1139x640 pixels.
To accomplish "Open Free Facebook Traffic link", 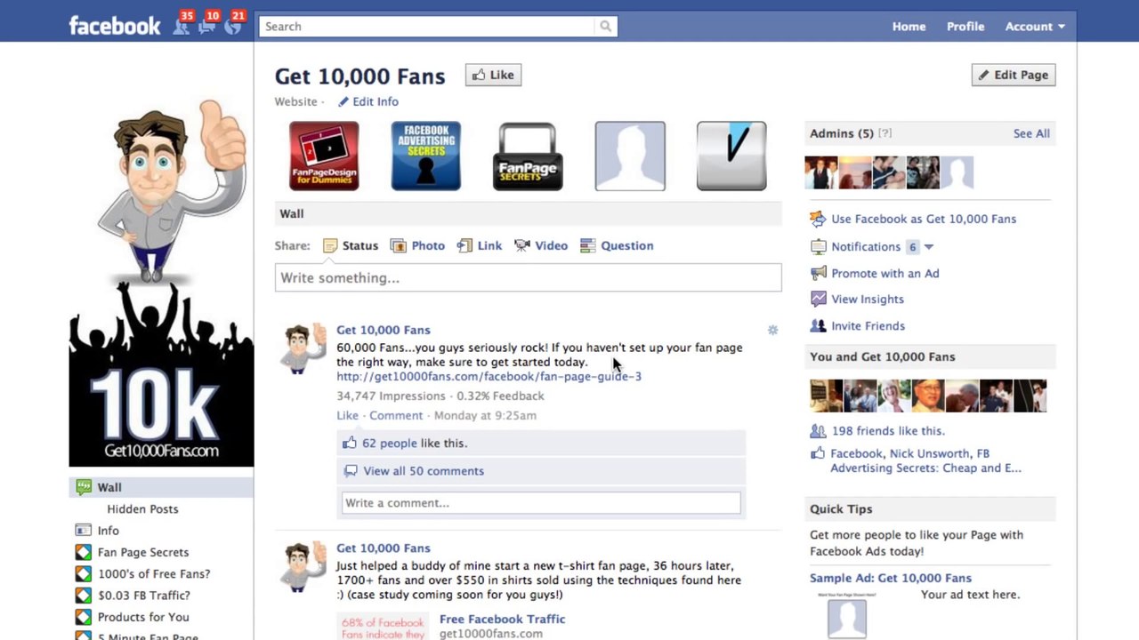I will click(502, 619).
